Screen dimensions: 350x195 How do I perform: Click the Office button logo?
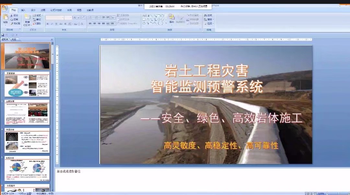pos(5,8)
